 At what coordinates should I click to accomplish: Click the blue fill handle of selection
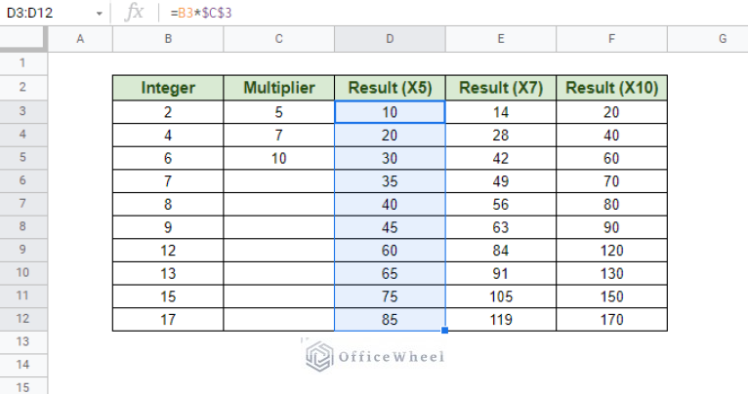pos(444,331)
